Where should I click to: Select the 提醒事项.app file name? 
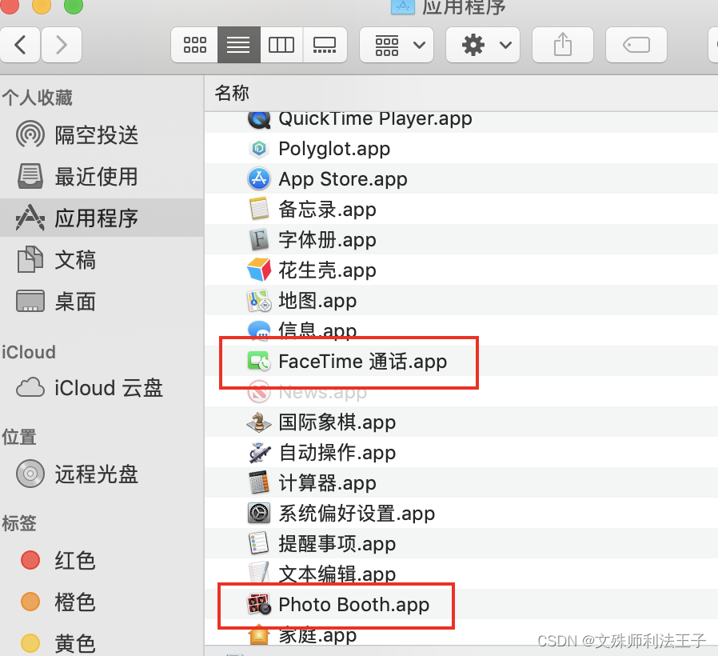pyautogui.click(x=337, y=544)
